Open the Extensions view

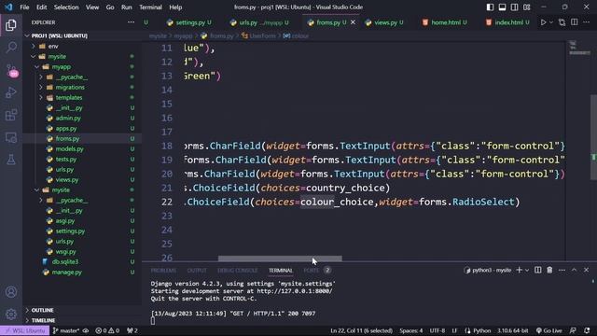pos(11,115)
